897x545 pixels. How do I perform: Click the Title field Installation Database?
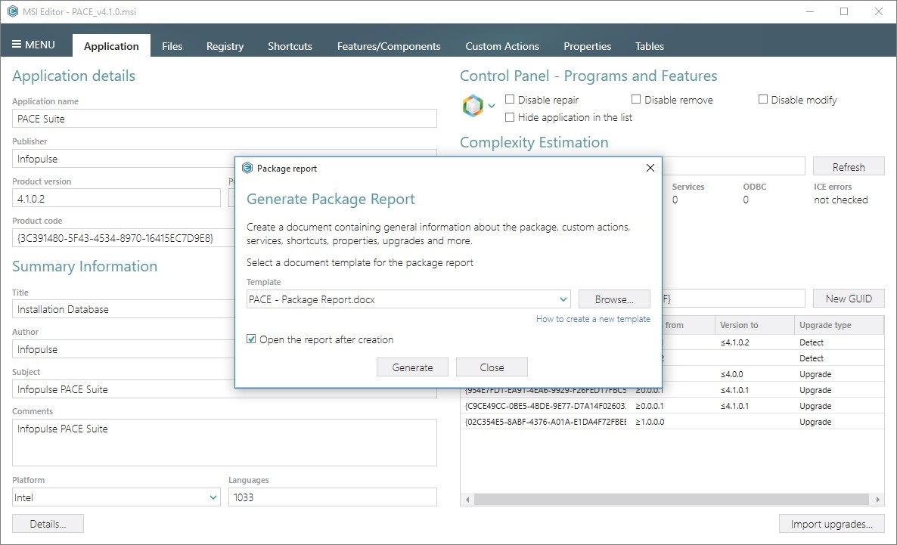point(123,309)
